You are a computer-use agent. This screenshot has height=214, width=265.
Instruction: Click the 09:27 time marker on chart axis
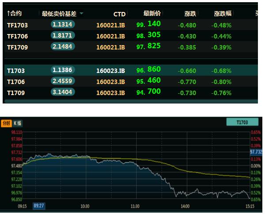click(39, 206)
